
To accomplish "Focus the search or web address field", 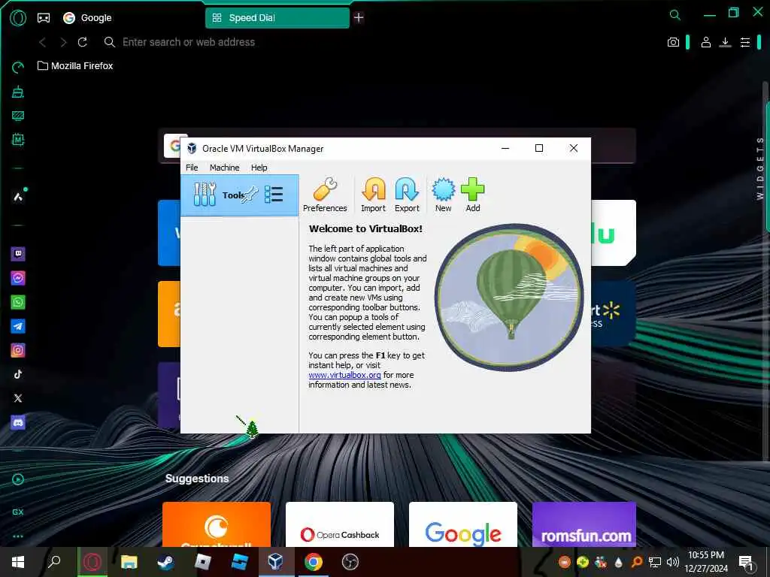I will click(189, 42).
